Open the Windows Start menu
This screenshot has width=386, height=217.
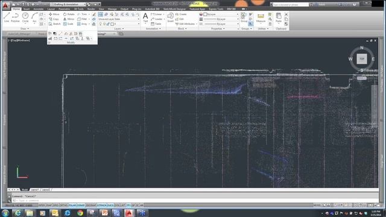click(5, 213)
